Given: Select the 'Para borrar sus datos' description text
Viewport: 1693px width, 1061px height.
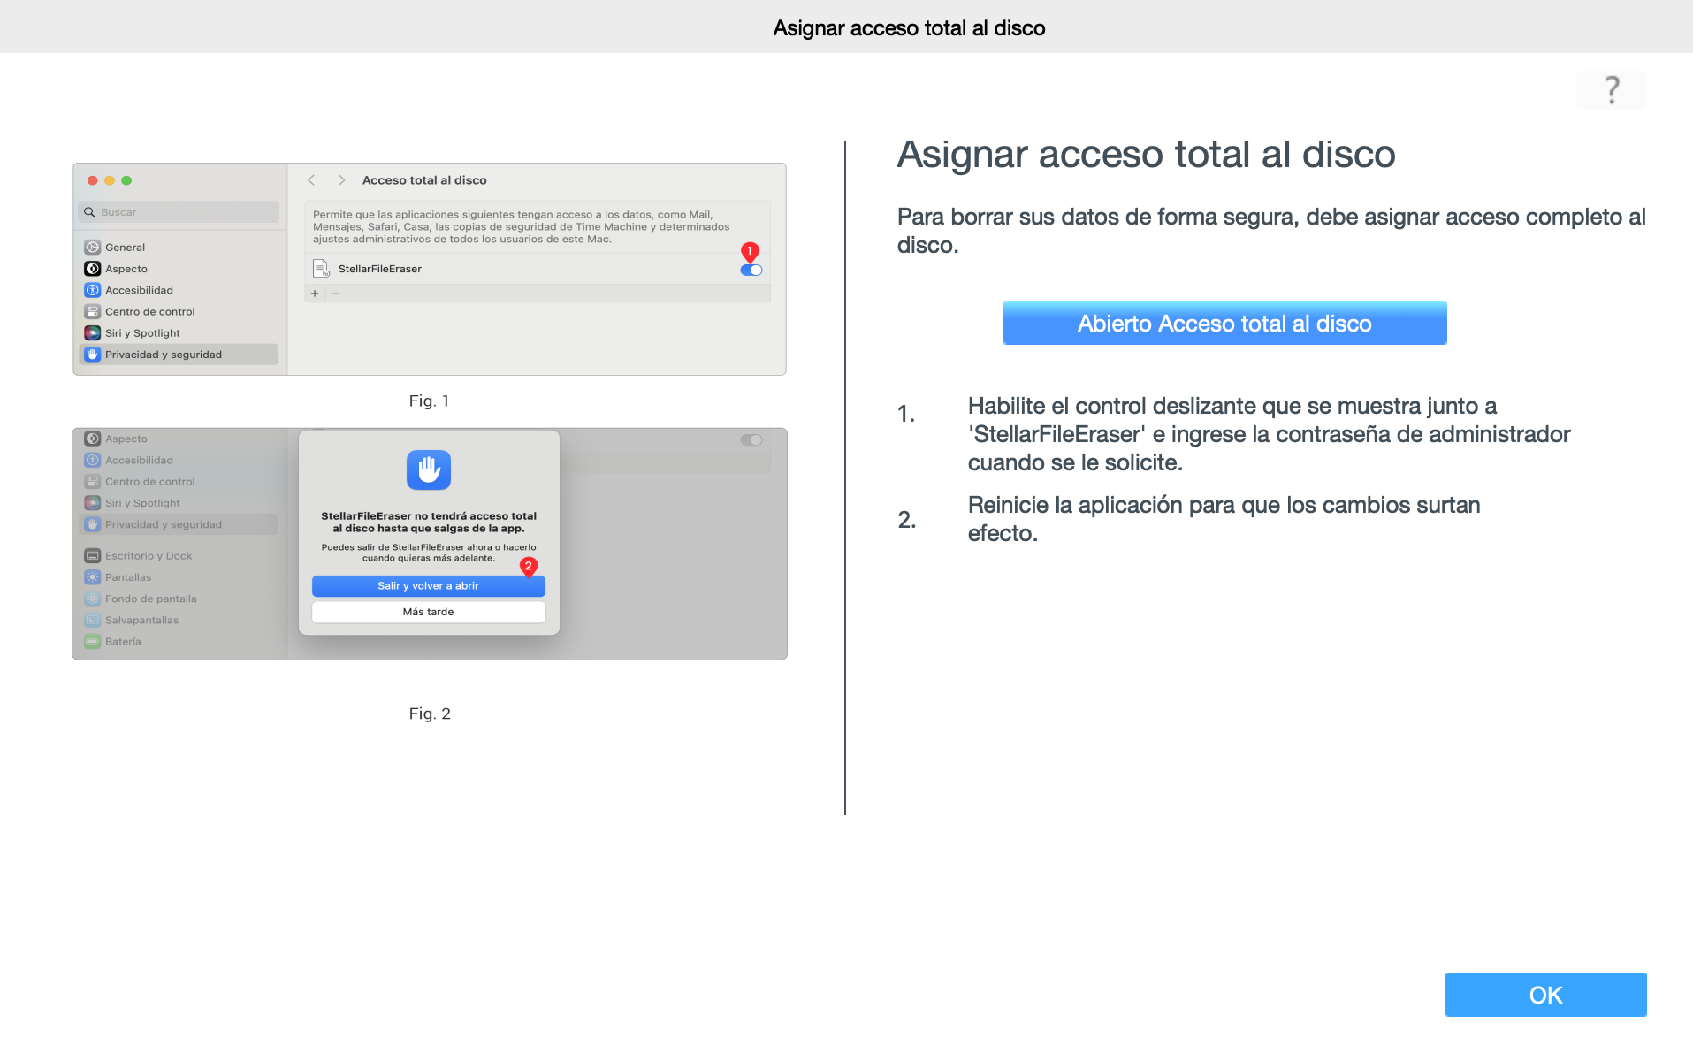Looking at the screenshot, I should coord(1271,231).
